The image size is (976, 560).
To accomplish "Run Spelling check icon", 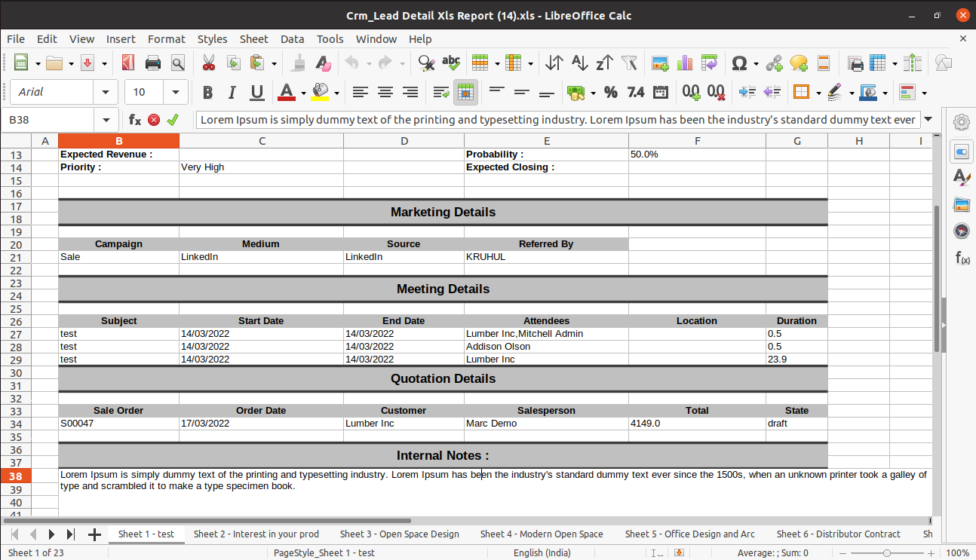I will coord(451,63).
